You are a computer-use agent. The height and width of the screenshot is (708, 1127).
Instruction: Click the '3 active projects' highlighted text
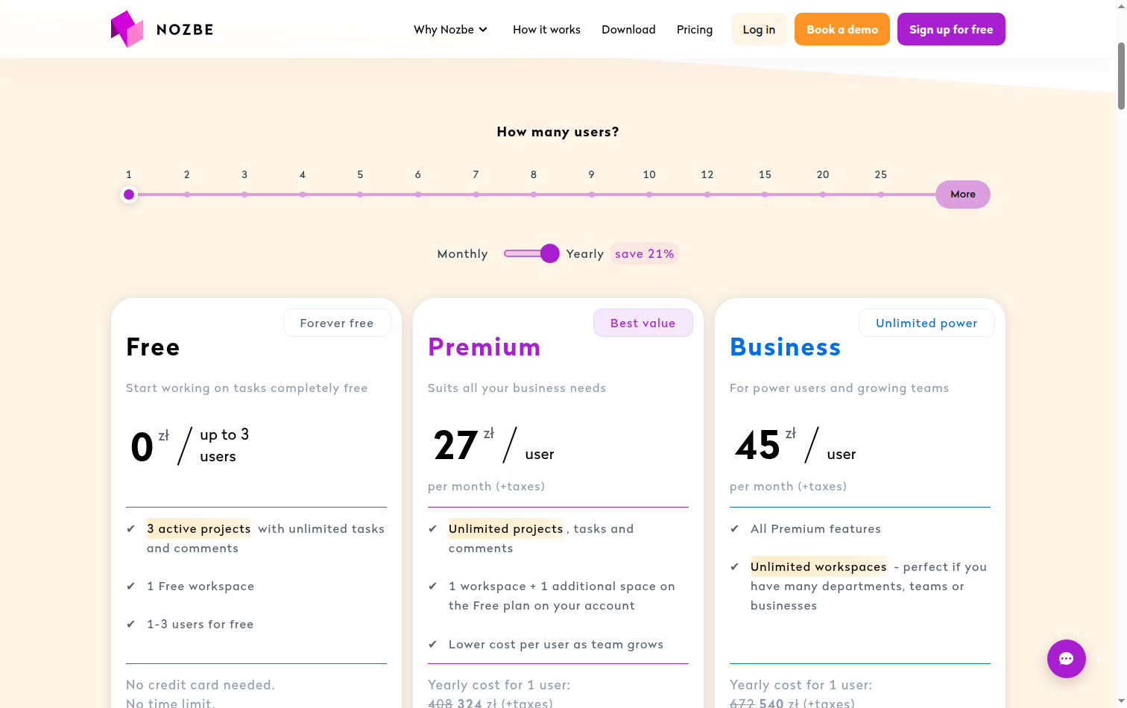199,528
